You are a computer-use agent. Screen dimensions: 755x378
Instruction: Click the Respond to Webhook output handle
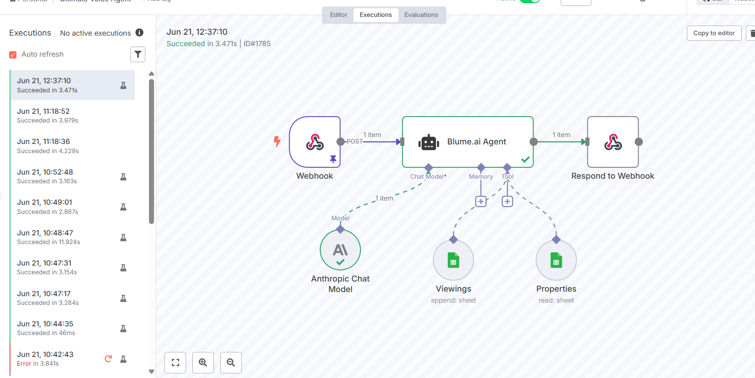coord(639,142)
